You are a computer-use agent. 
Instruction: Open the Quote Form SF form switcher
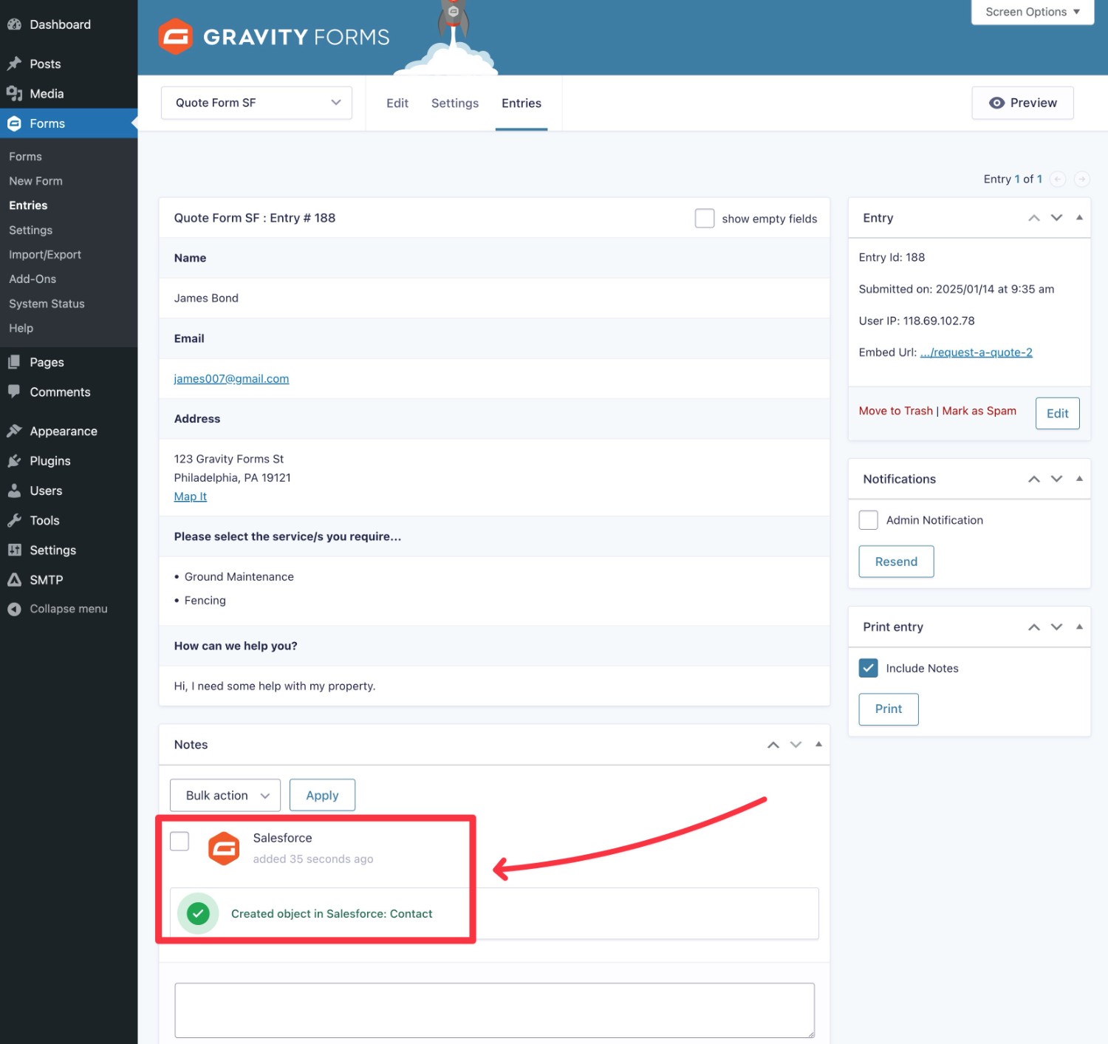point(256,103)
